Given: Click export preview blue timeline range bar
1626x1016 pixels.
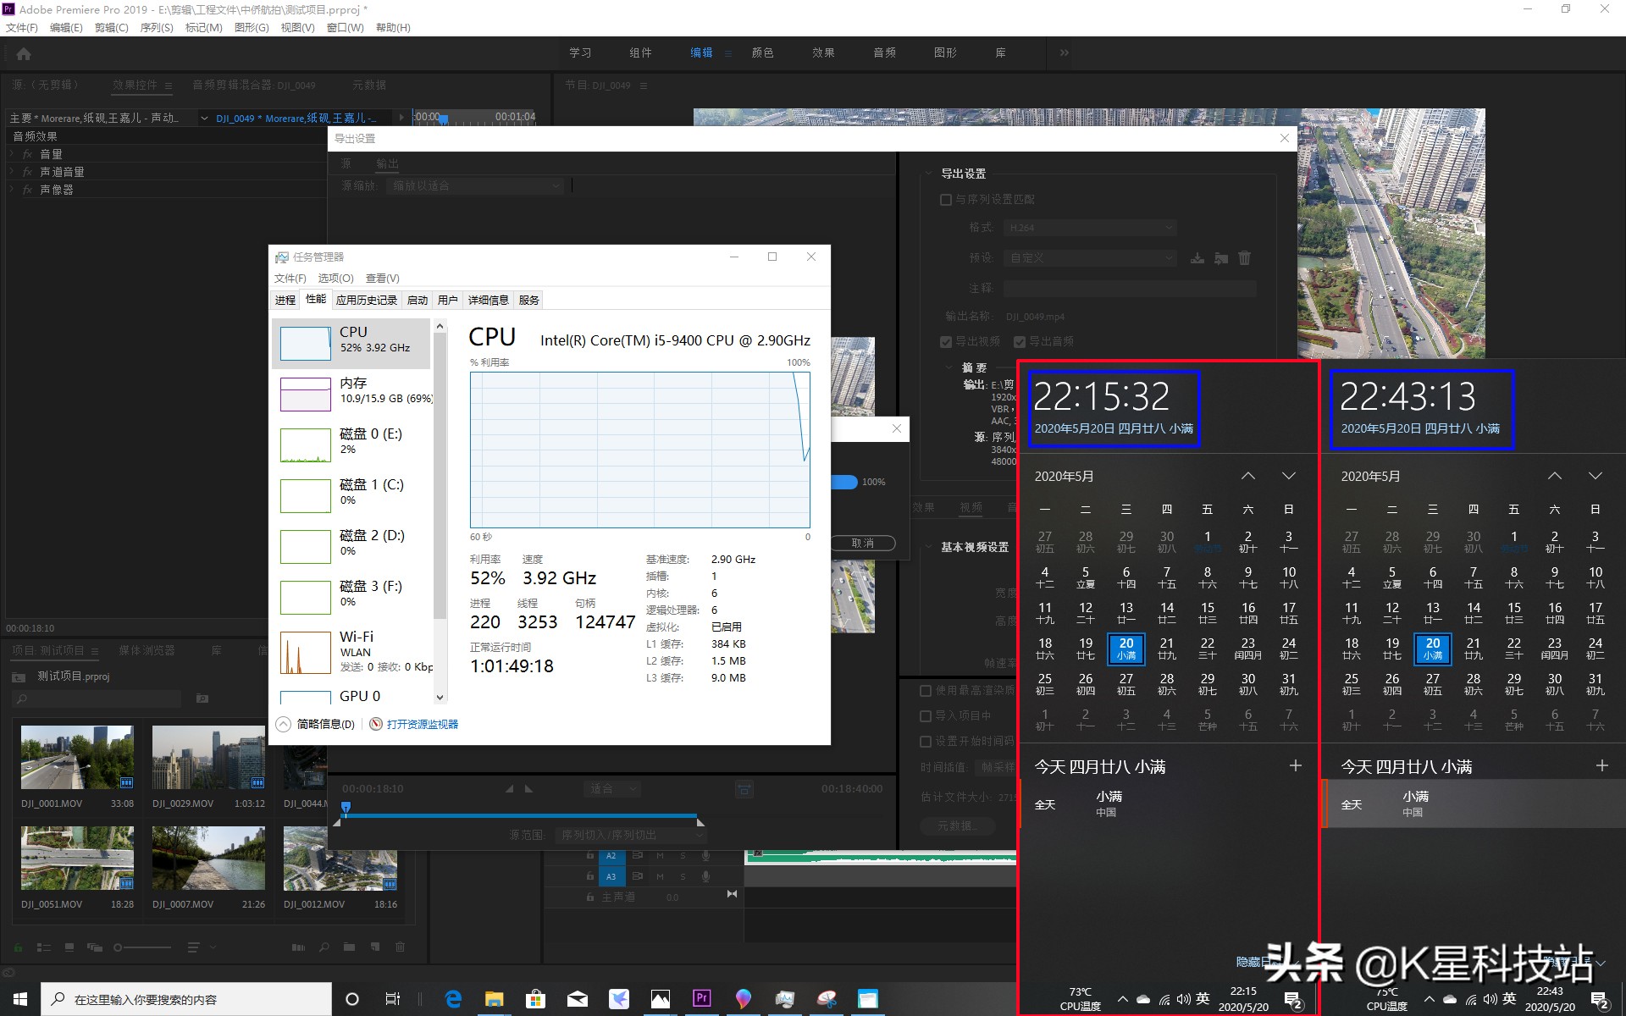Looking at the screenshot, I should tap(520, 816).
